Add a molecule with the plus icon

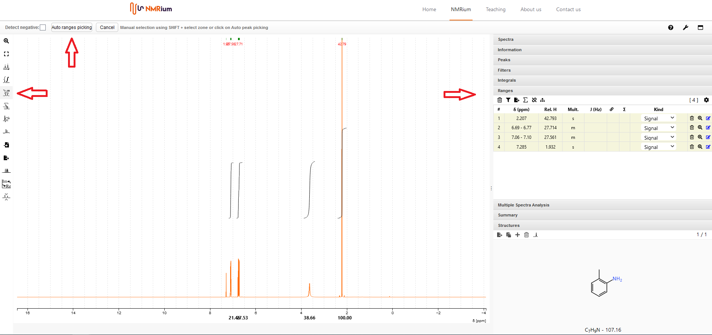[518, 235]
